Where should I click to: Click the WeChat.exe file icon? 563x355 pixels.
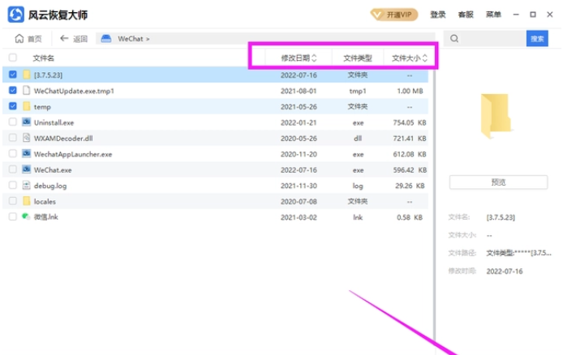[x=26, y=169]
